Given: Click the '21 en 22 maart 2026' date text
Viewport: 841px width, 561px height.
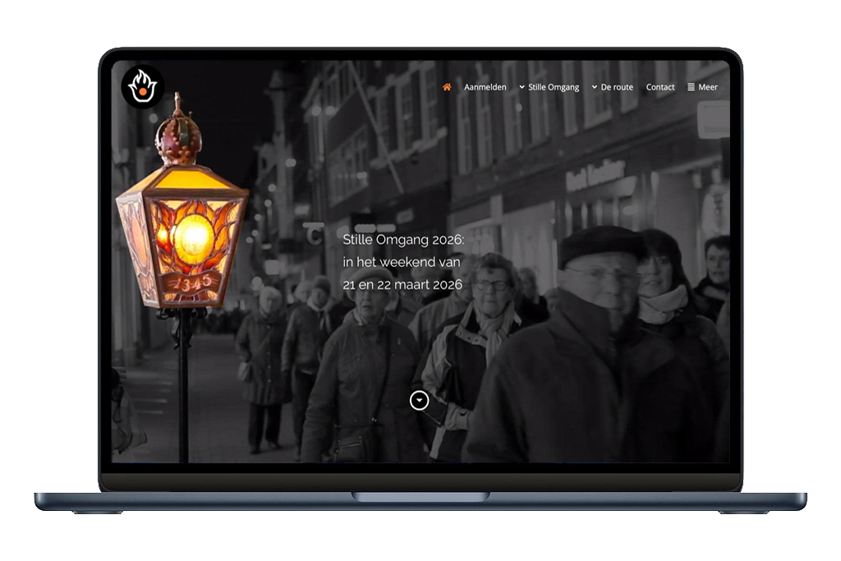Looking at the screenshot, I should (x=402, y=285).
